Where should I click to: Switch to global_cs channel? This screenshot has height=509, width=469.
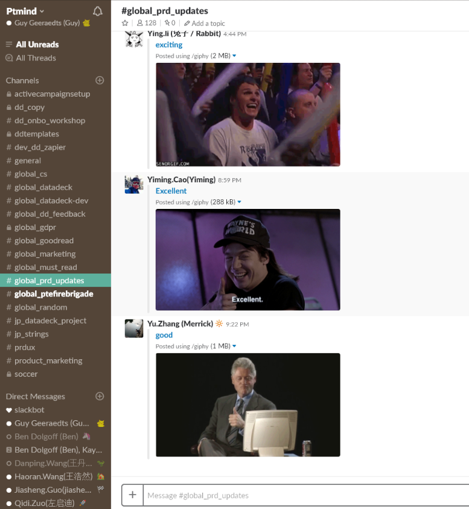click(x=56, y=174)
